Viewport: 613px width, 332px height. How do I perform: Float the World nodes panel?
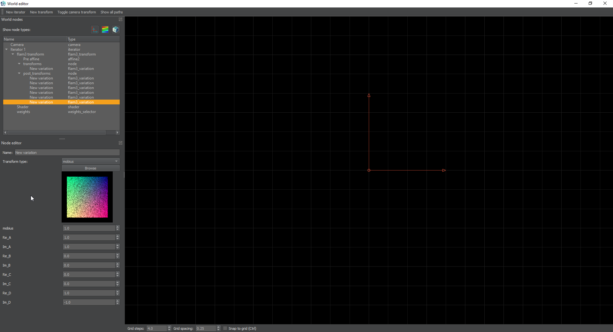coord(120,19)
